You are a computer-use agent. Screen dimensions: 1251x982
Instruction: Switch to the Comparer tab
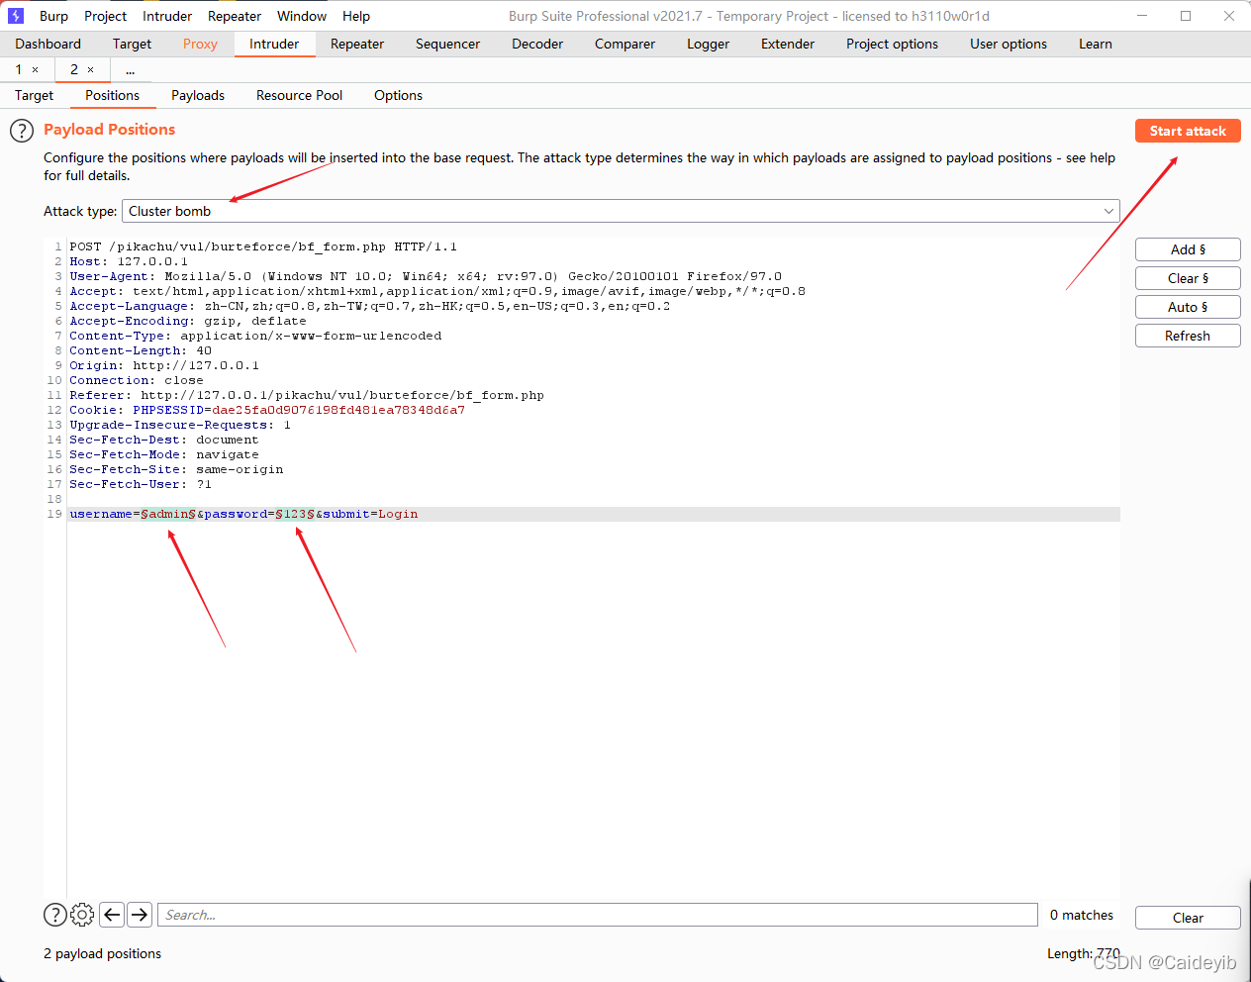pos(625,44)
